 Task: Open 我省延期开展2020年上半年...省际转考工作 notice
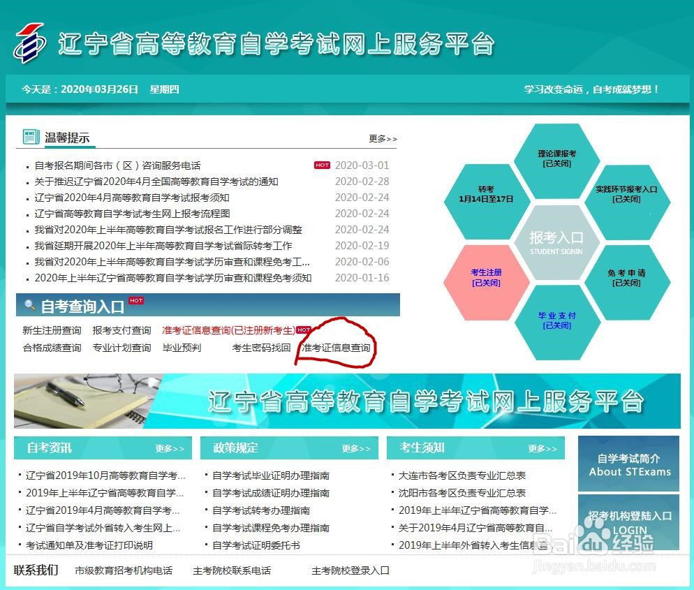click(163, 246)
